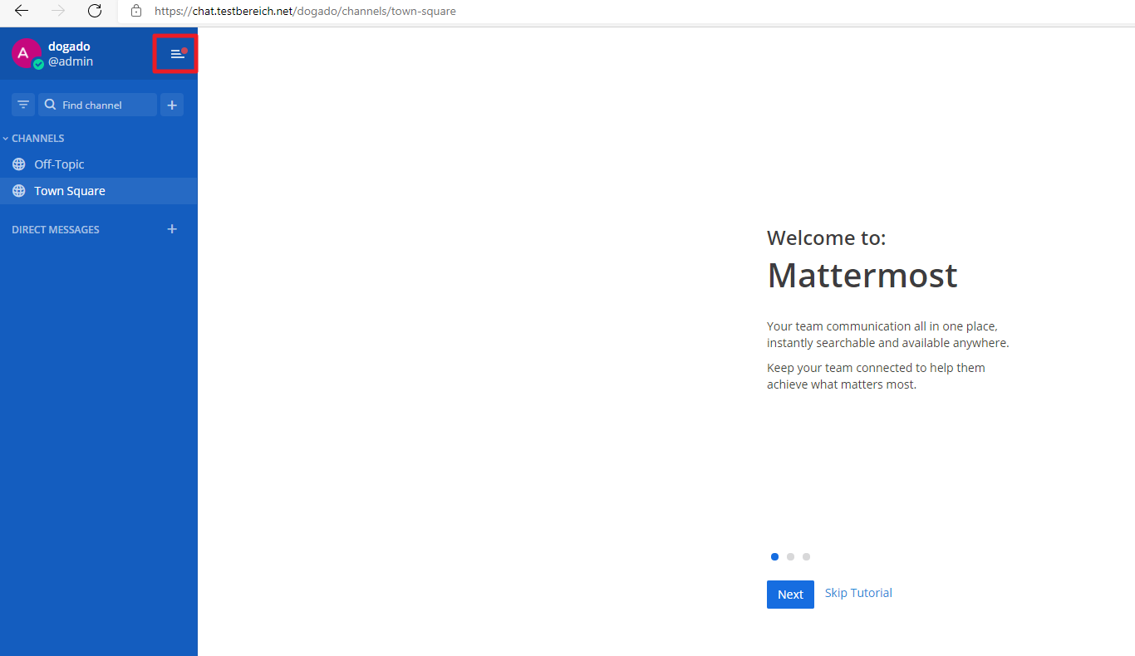Click the search magnifier icon

point(50,105)
